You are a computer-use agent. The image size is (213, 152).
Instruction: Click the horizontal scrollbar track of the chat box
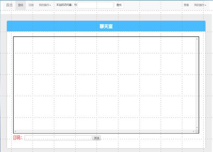(x=104, y=131)
